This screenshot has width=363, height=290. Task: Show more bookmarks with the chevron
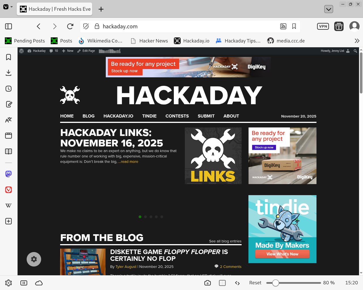357,41
